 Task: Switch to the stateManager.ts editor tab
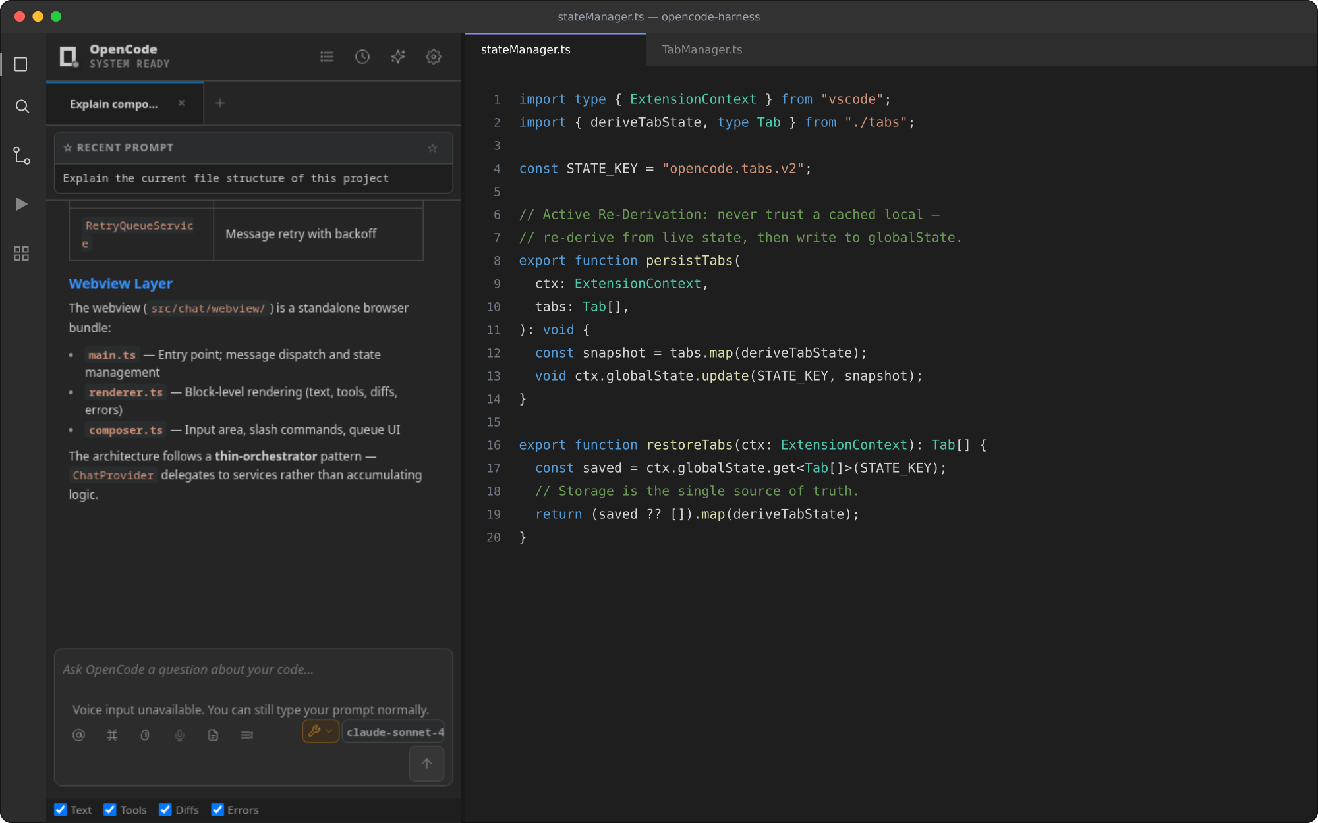pyautogui.click(x=555, y=50)
